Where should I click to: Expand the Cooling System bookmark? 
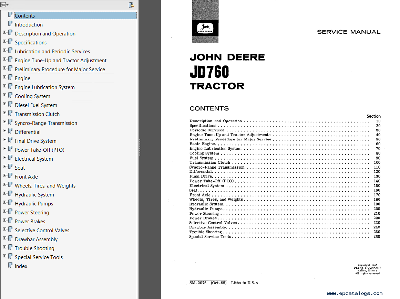point(4,95)
